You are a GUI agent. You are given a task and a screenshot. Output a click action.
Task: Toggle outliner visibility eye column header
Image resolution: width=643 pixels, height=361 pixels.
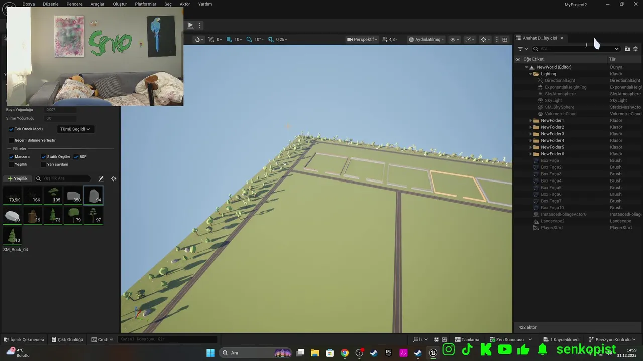[x=518, y=59]
